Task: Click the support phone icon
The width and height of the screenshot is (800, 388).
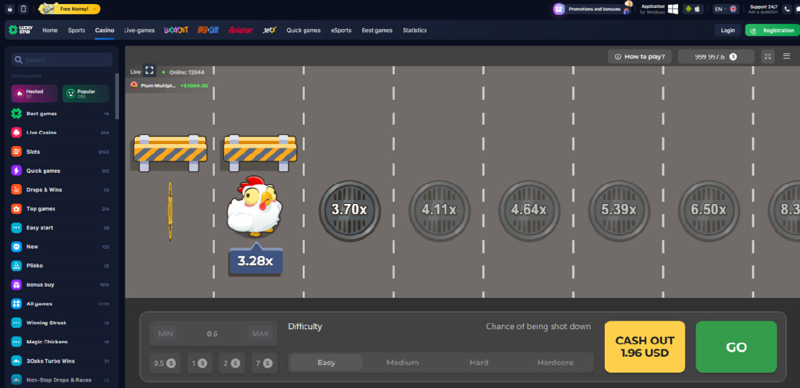Action: coord(788,9)
